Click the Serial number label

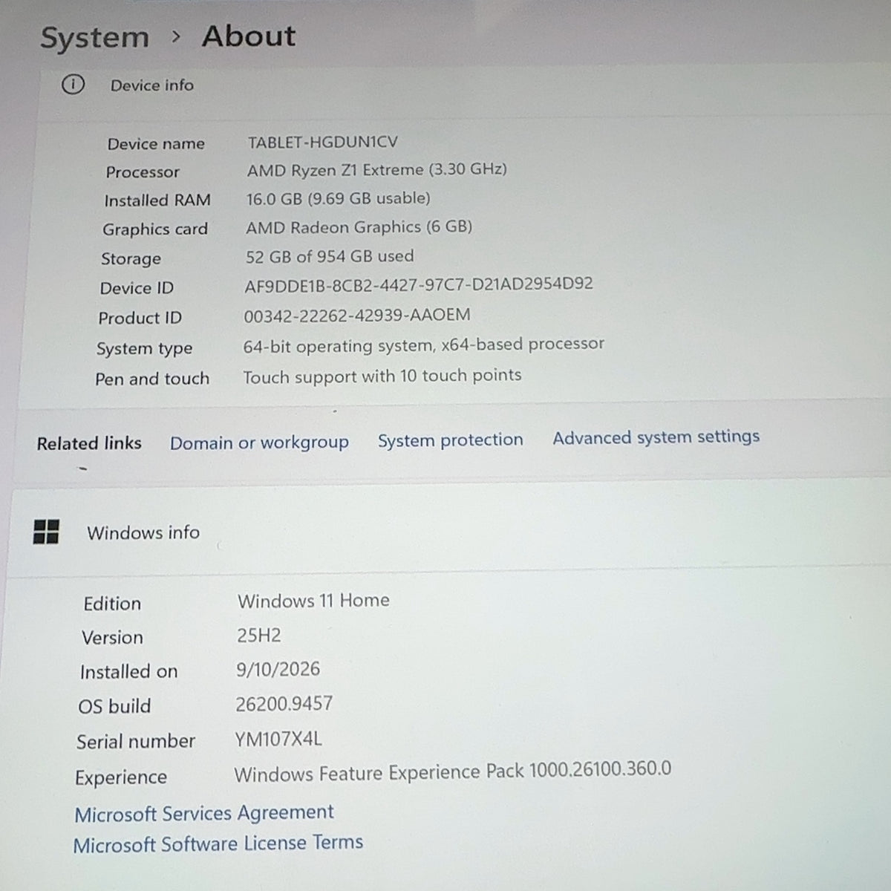click(x=136, y=741)
